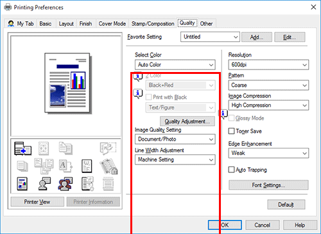Click the Printer View button

click(x=37, y=202)
